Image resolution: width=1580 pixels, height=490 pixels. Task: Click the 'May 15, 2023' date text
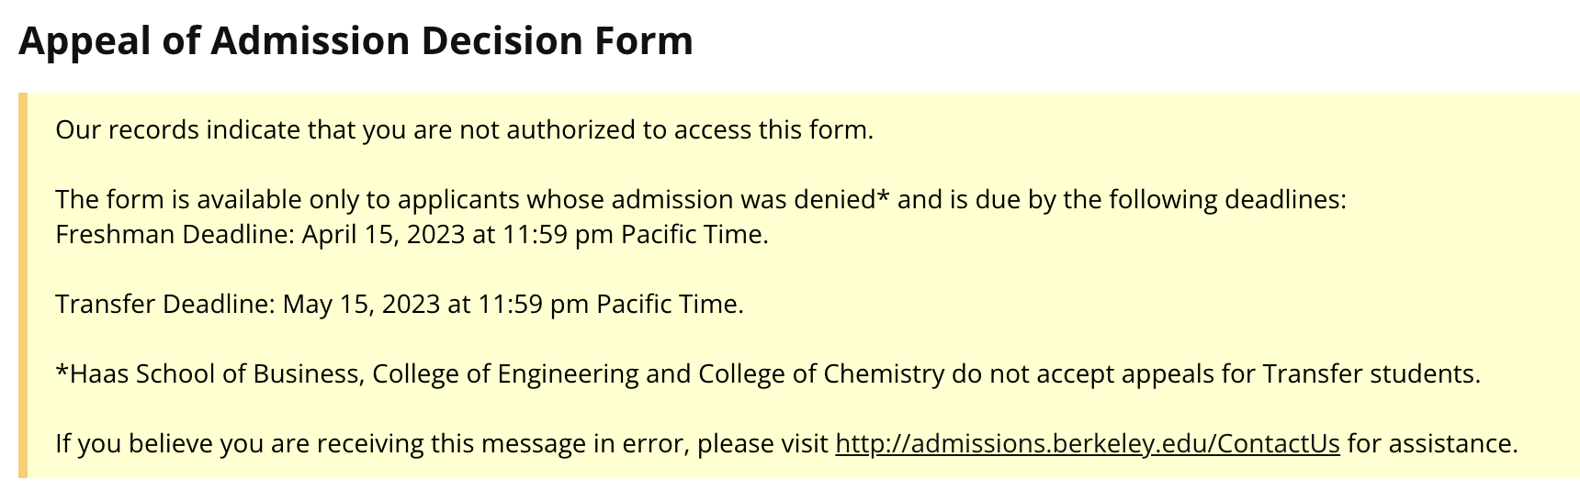click(361, 305)
